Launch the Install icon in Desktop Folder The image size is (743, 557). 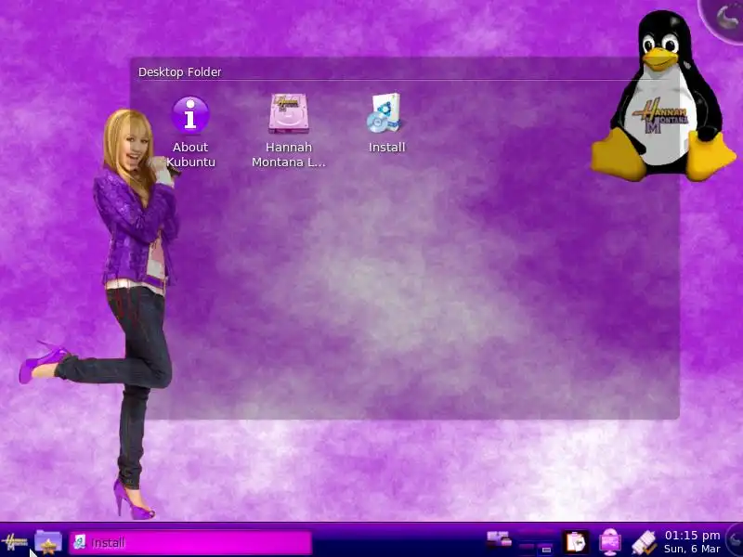[385, 112]
